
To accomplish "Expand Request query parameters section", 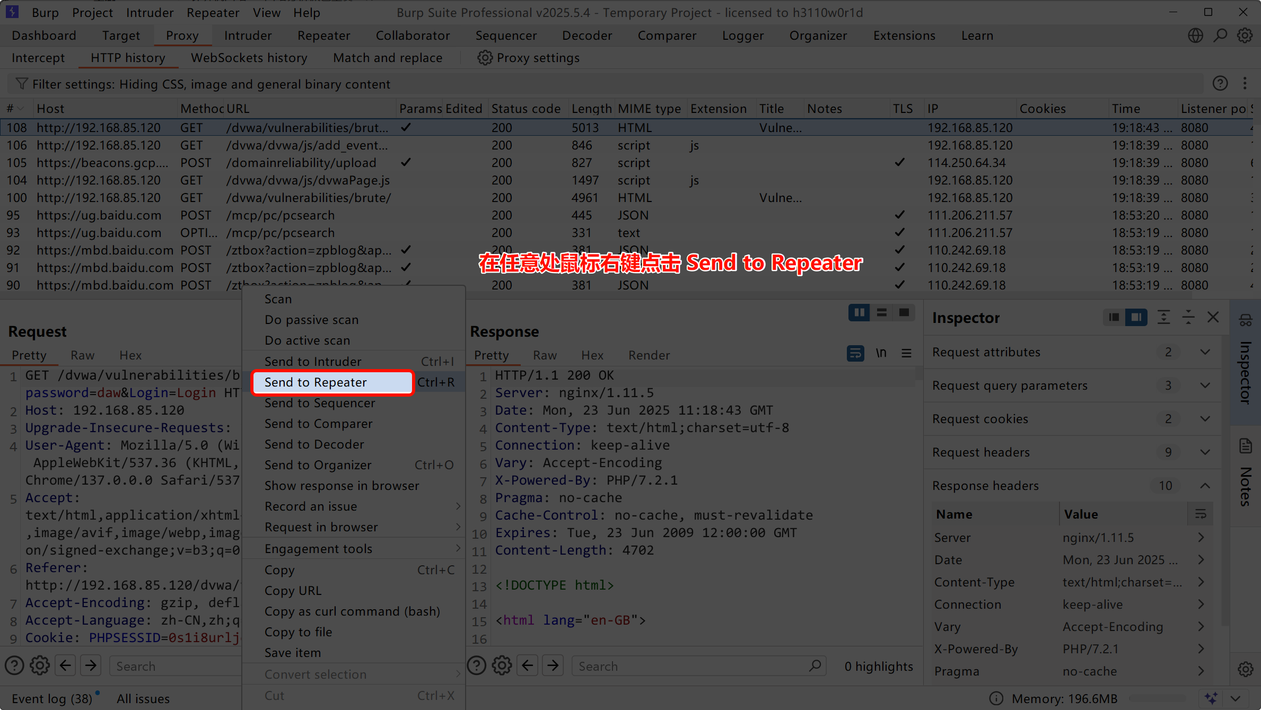I will [1205, 385].
